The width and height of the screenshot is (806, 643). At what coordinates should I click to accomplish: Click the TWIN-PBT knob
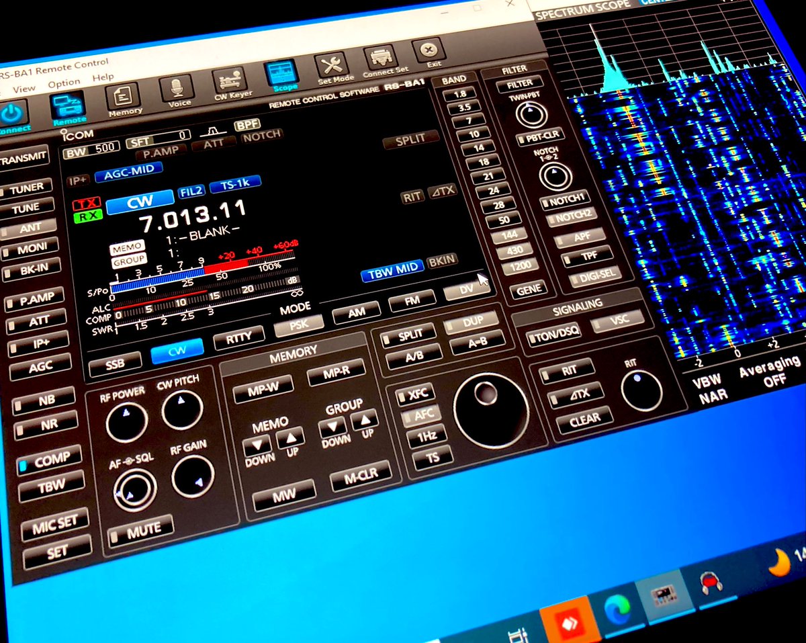[x=531, y=115]
